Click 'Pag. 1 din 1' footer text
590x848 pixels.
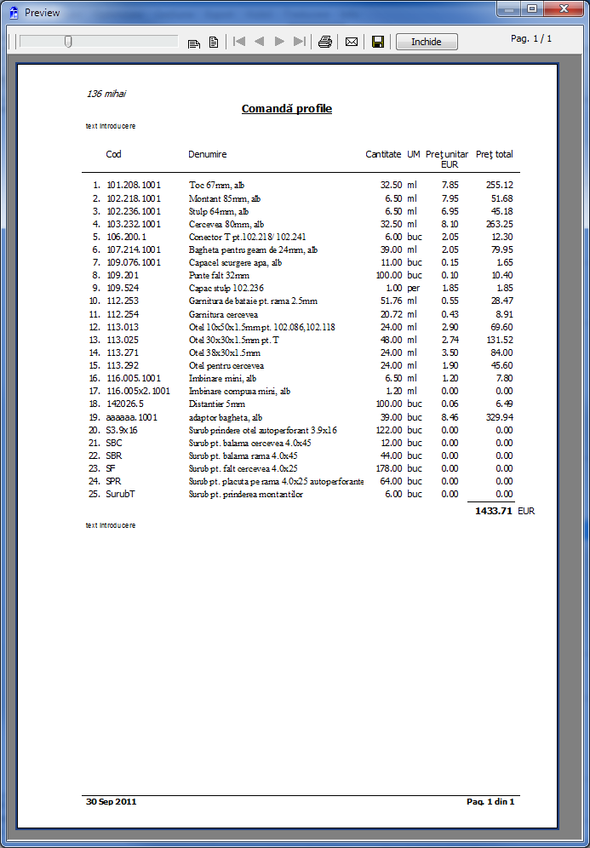pyautogui.click(x=490, y=801)
